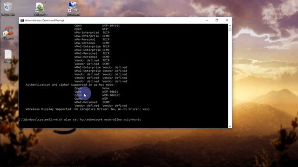Launch the Notepad++ desktop shortcut

click(x=41, y=8)
